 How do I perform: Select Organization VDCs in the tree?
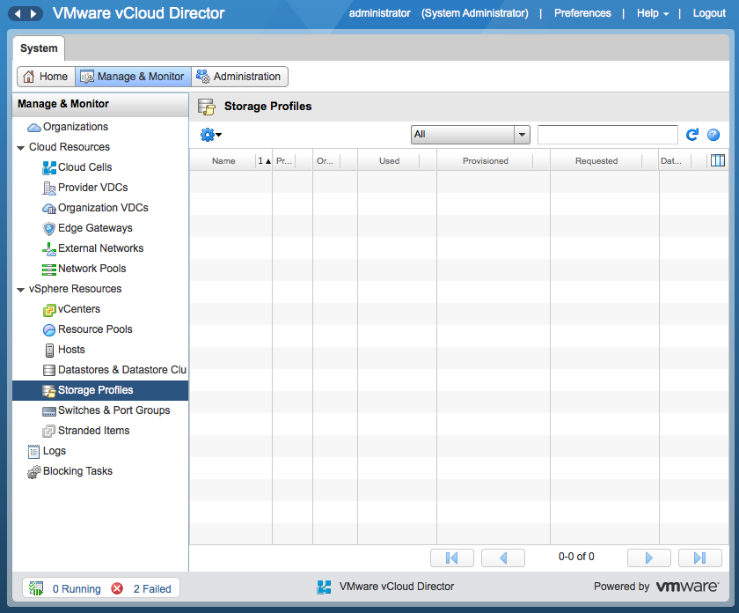click(103, 208)
